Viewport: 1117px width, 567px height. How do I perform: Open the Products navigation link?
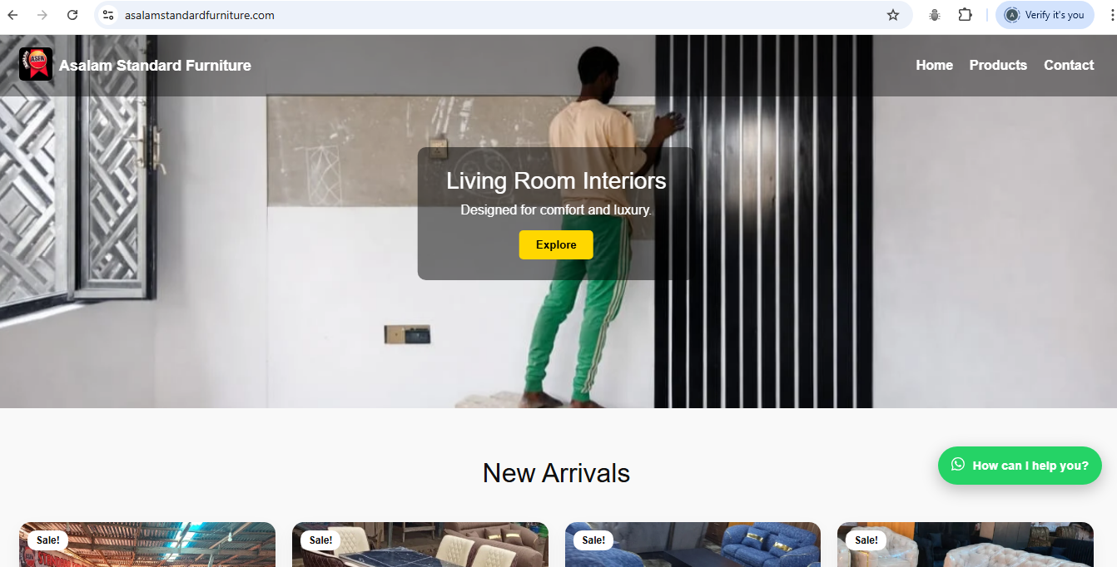click(998, 65)
